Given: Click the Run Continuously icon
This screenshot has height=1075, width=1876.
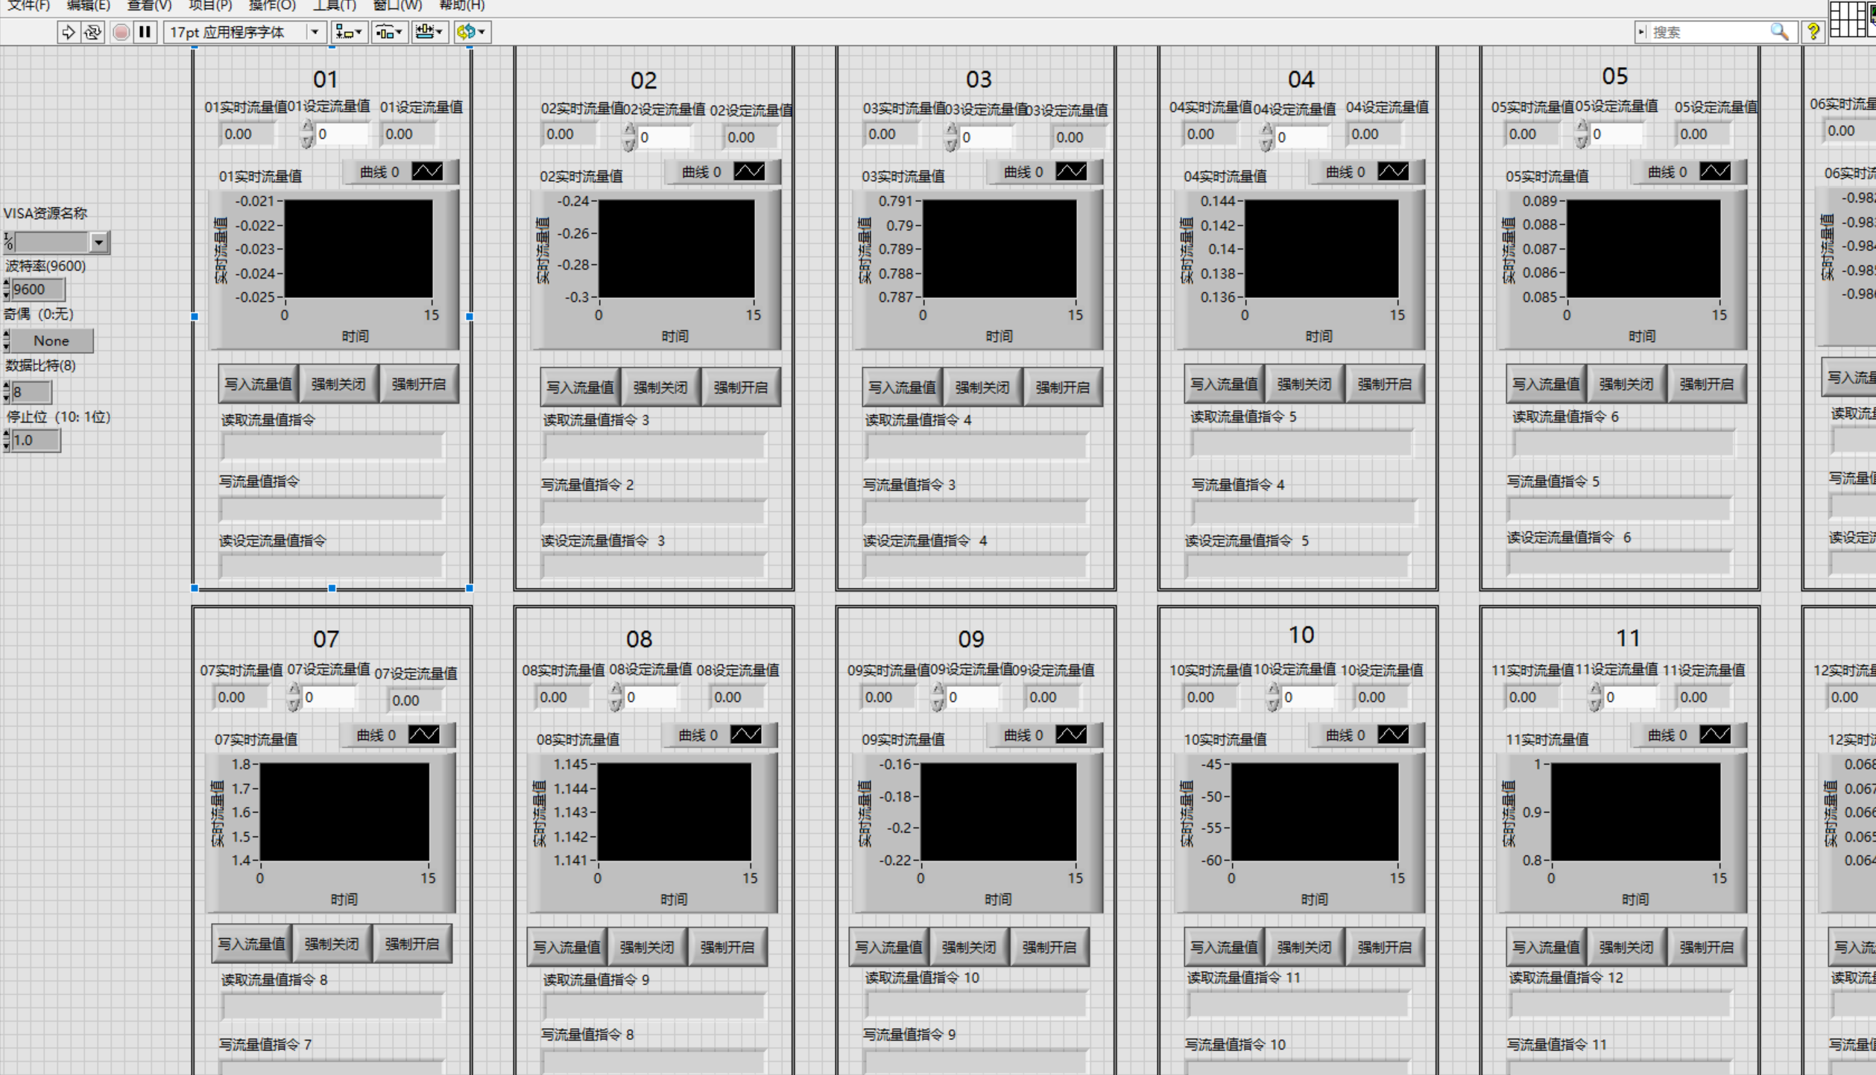Looking at the screenshot, I should [x=92, y=32].
